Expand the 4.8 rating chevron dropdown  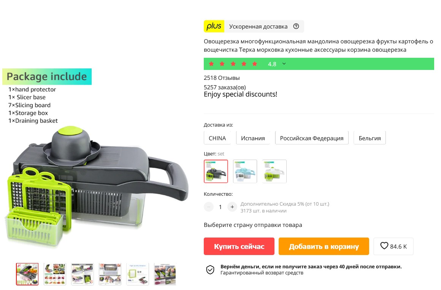coord(284,64)
